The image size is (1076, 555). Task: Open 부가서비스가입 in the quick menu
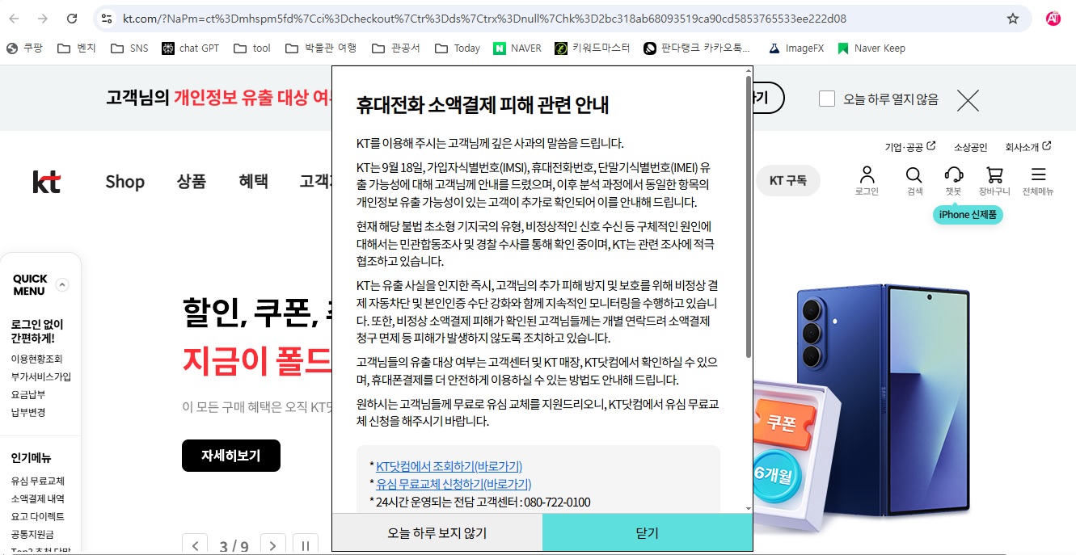coord(41,376)
